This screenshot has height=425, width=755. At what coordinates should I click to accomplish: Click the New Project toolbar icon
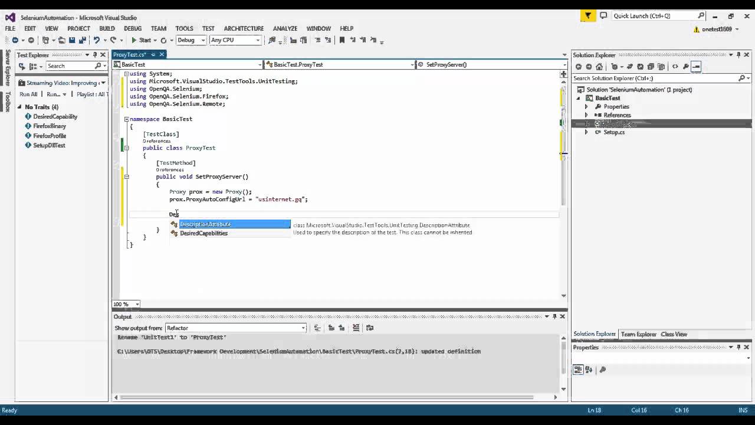(x=45, y=40)
